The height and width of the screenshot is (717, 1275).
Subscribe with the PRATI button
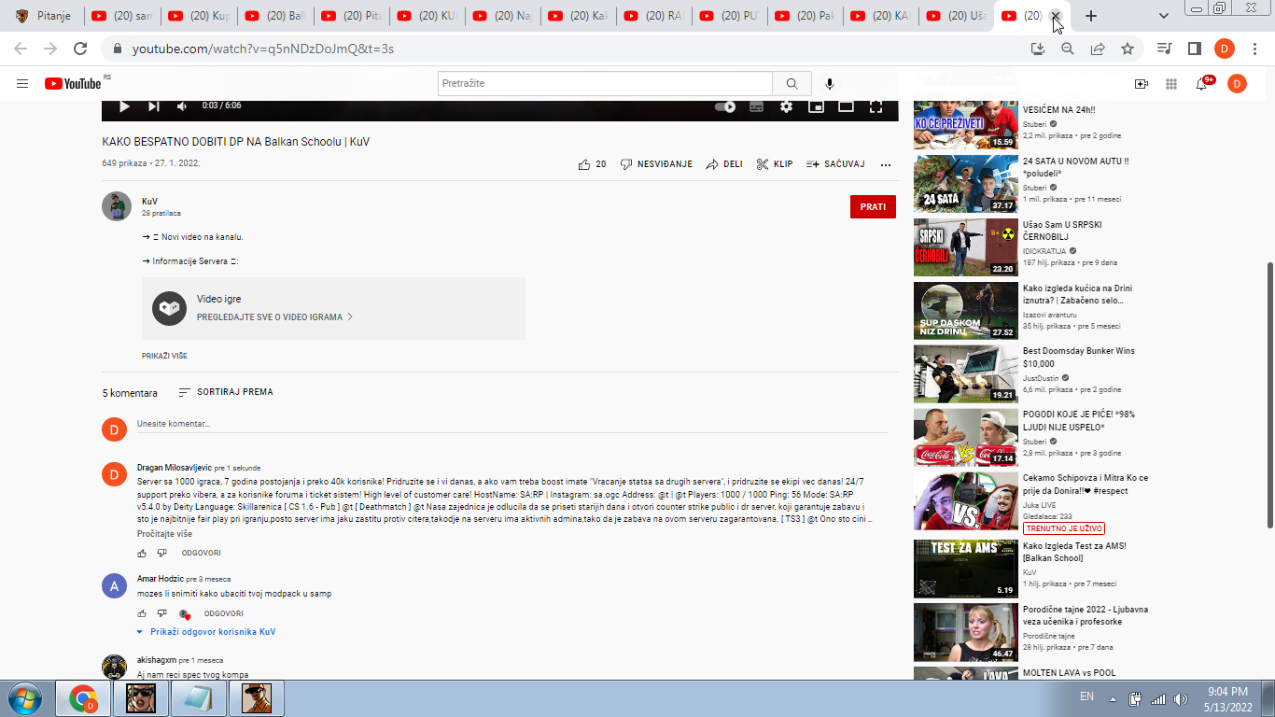[x=873, y=206]
